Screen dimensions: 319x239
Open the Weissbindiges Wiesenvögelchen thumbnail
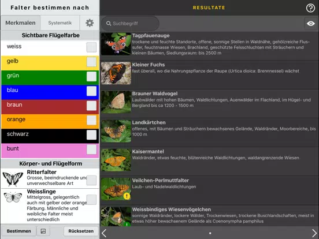point(116,216)
